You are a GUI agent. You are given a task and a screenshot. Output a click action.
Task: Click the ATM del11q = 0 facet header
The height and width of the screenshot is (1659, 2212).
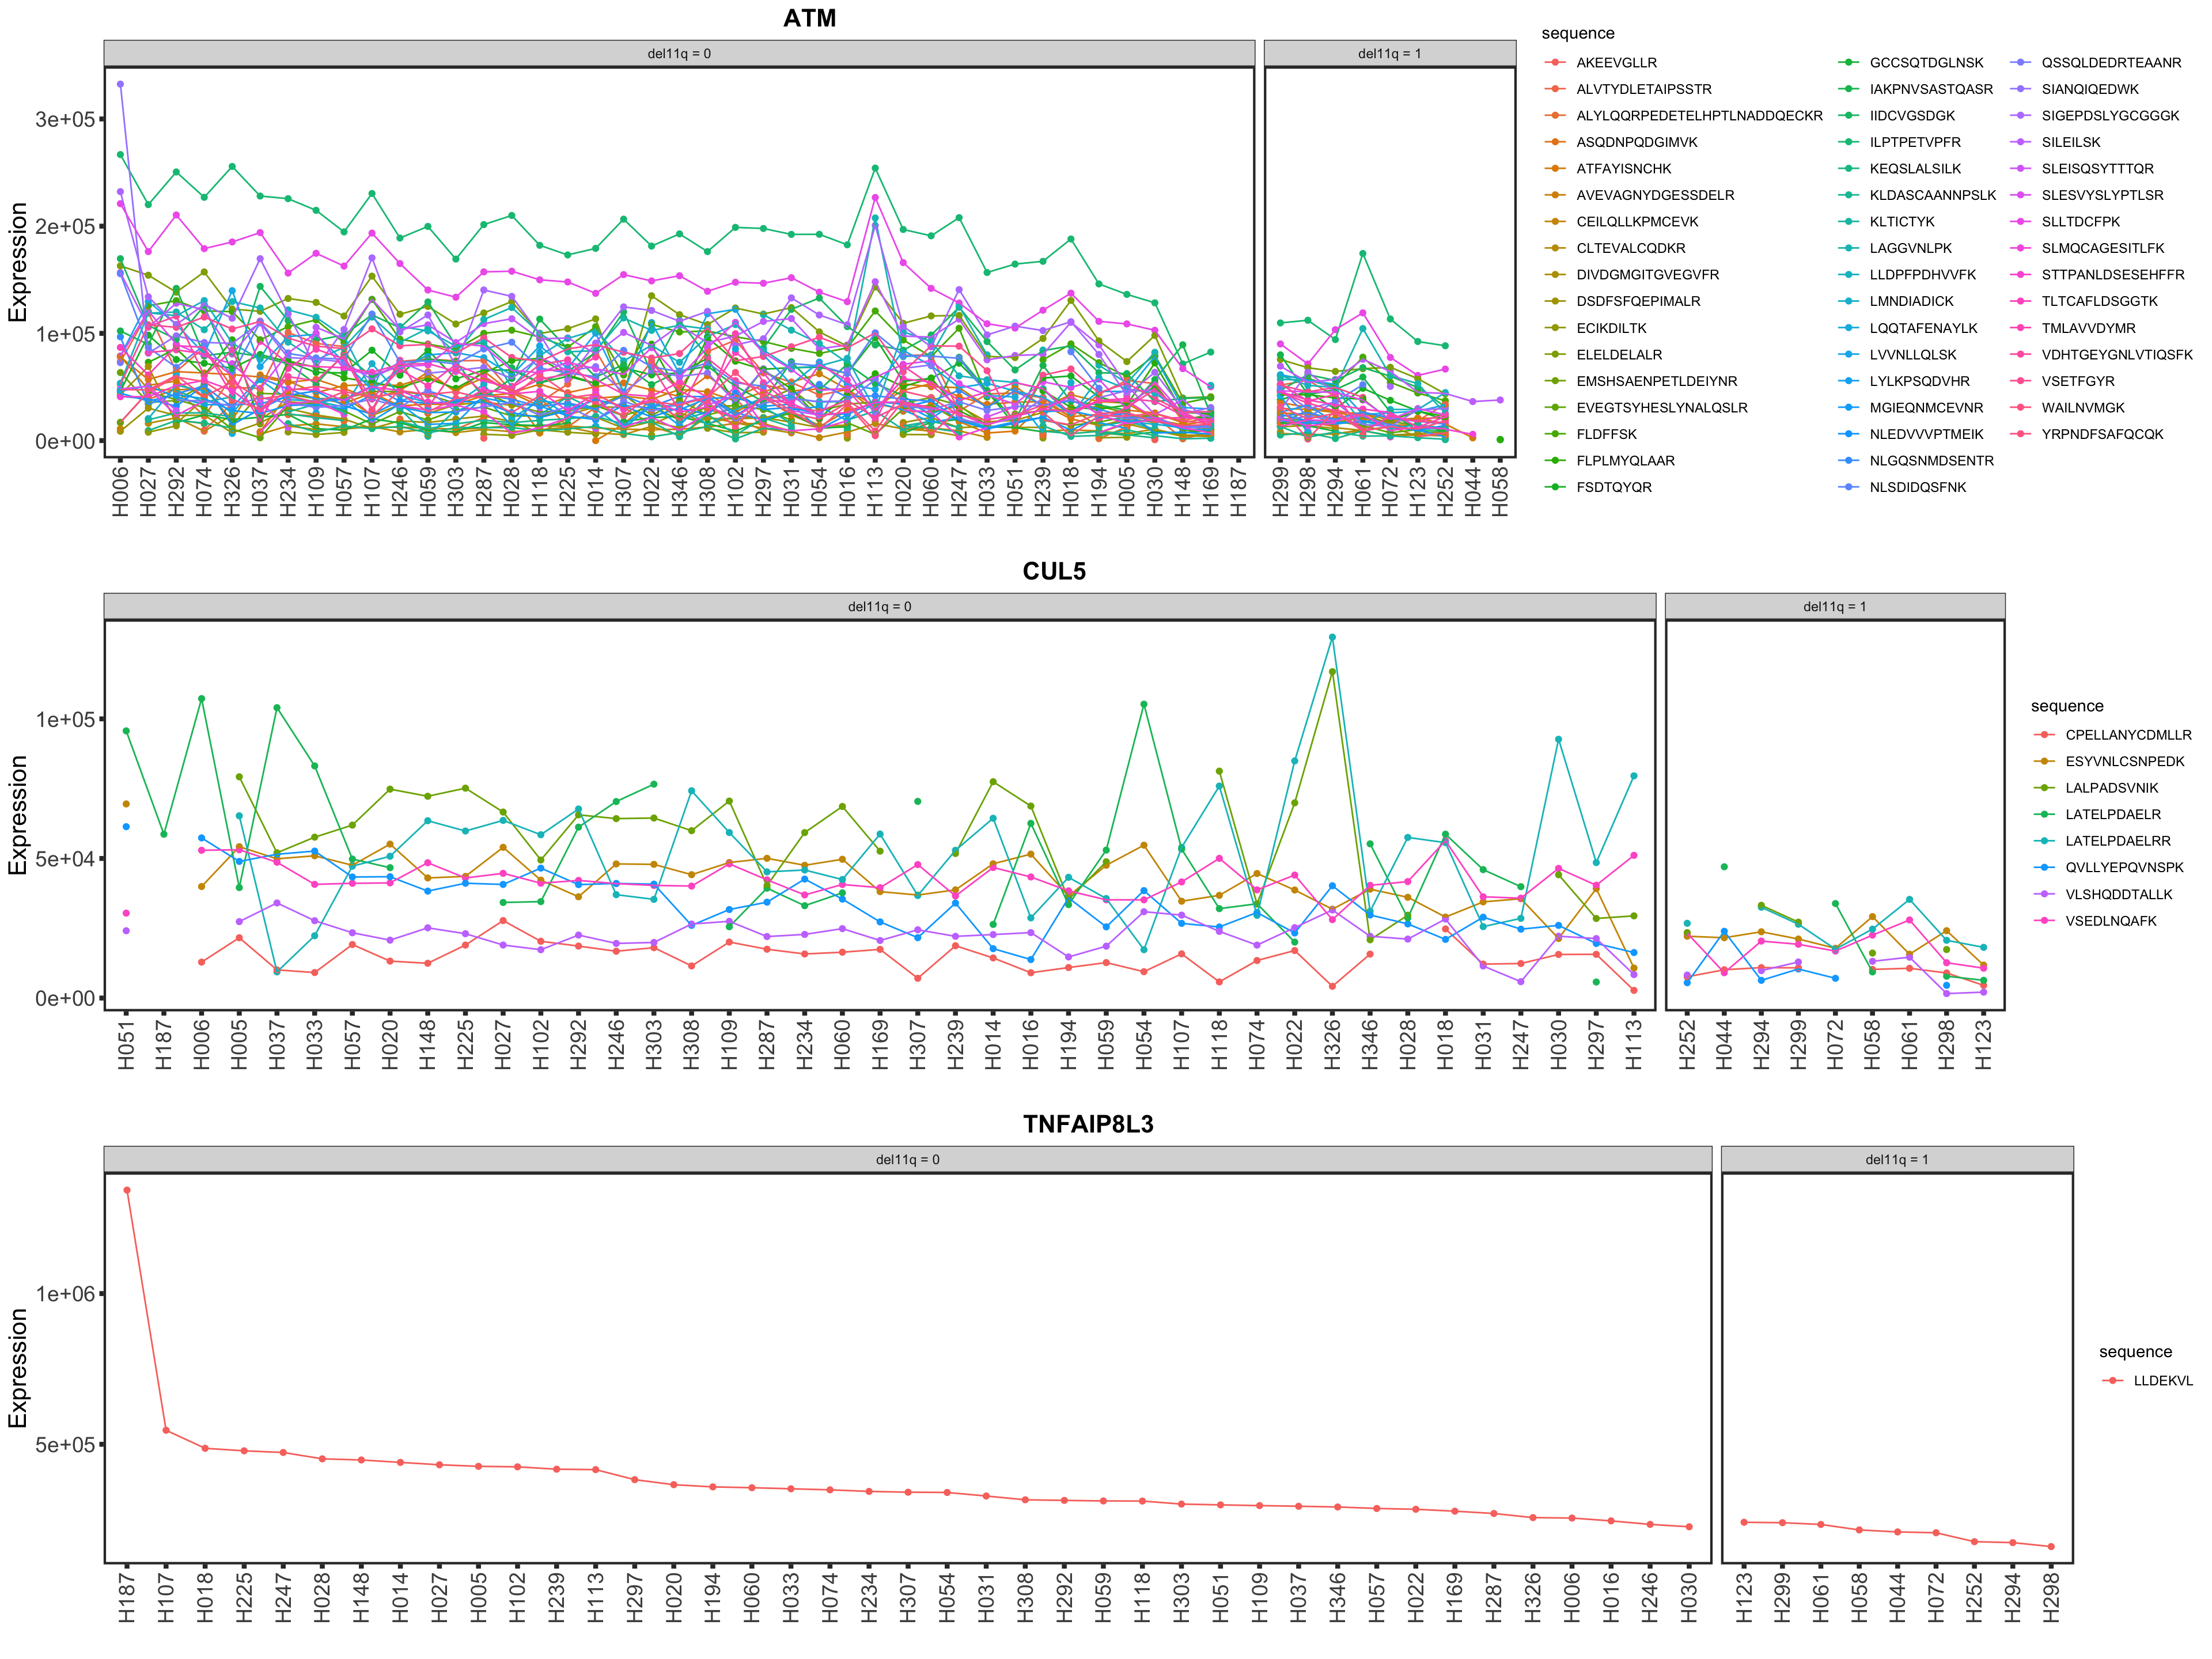click(678, 54)
